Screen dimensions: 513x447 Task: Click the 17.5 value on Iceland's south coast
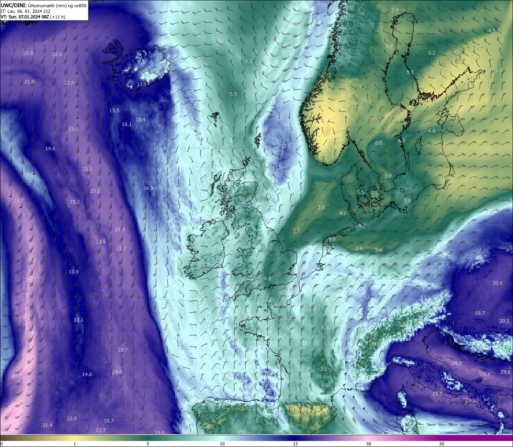tap(141, 84)
